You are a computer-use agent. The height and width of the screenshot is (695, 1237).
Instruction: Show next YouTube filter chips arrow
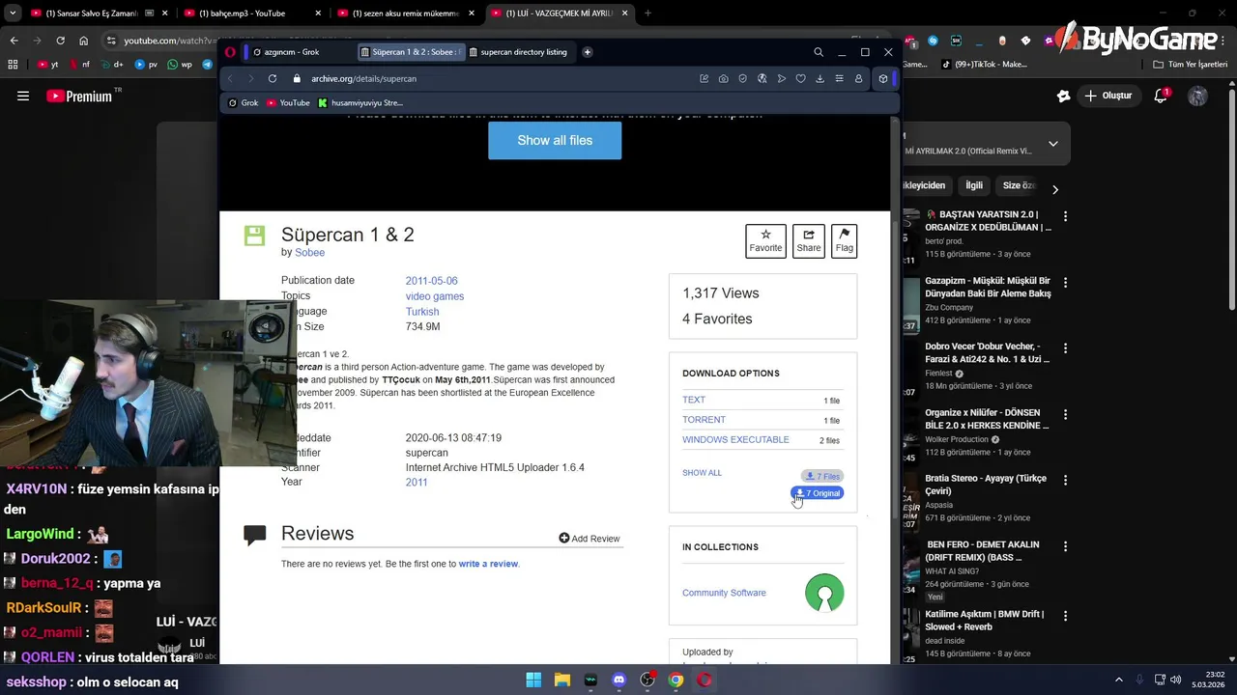[x=1055, y=189]
